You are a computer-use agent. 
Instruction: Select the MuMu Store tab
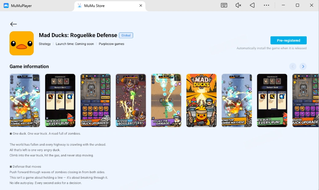click(x=110, y=6)
